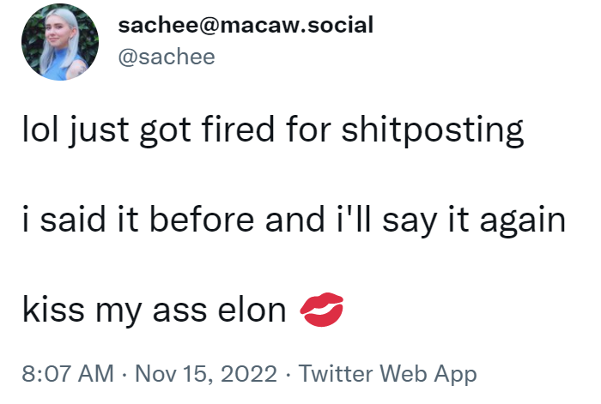601x404 pixels.
Task: Click the Nov 15, 2022 date
Action: click(204, 374)
